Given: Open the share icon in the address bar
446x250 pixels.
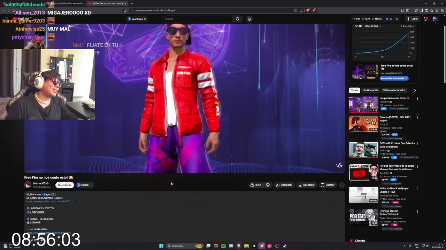Looking at the screenshot, I should [301, 10].
